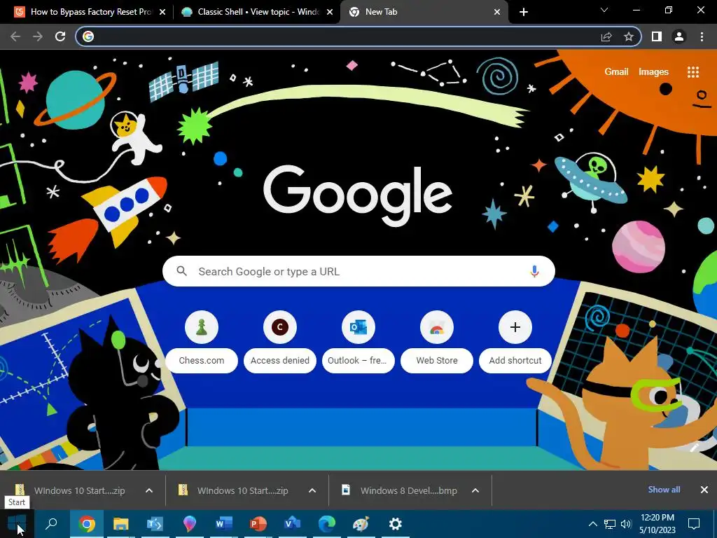Screen dimensions: 717x538
Task: Click the browser forward arrow
Action: (38, 36)
